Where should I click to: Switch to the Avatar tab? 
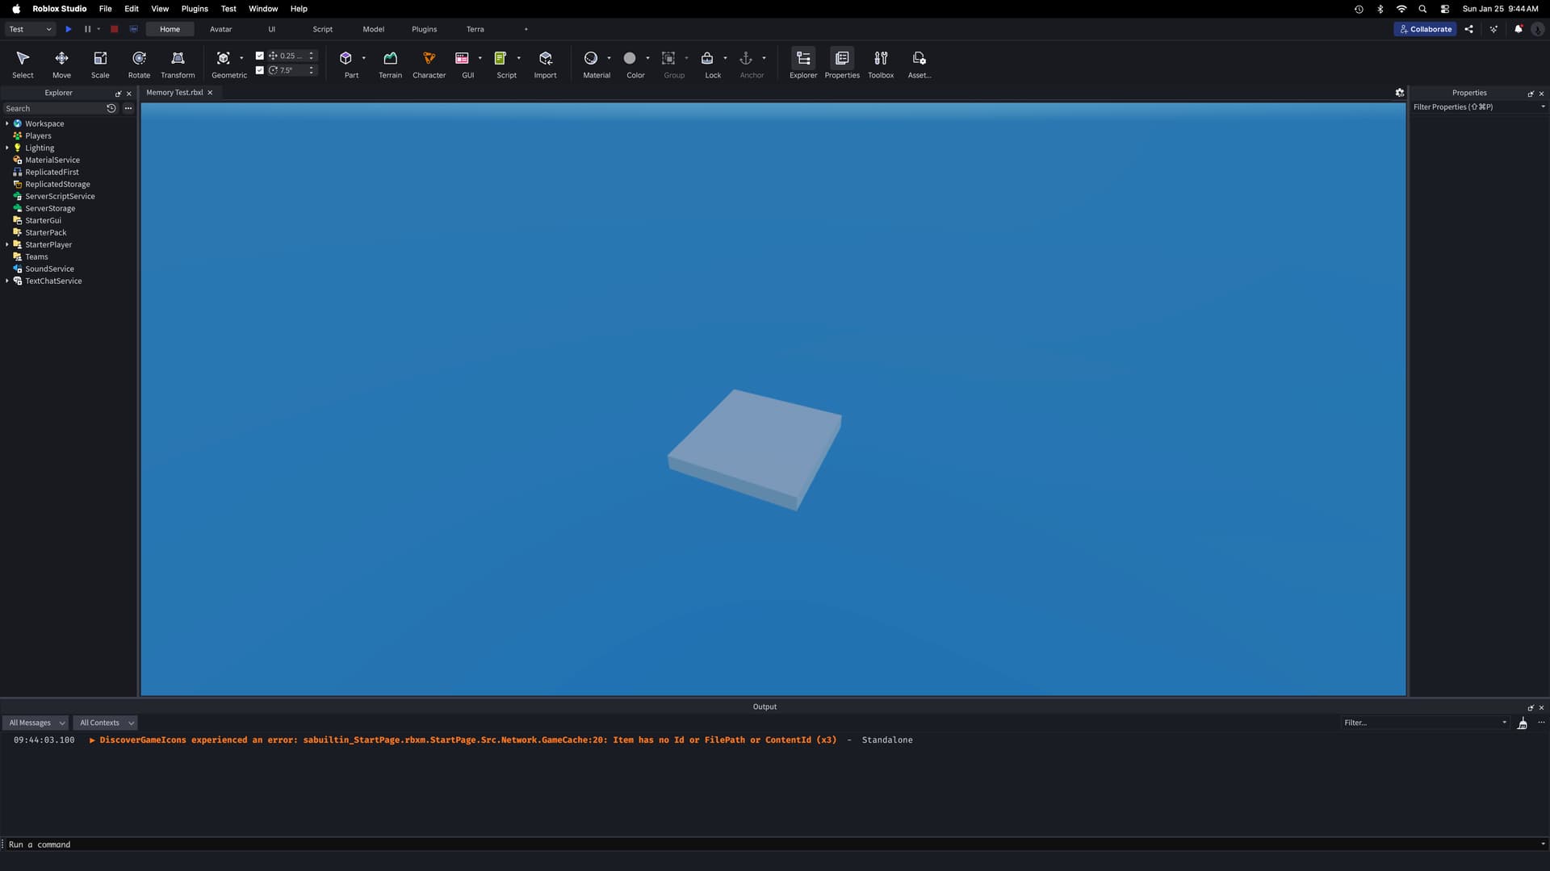(220, 29)
